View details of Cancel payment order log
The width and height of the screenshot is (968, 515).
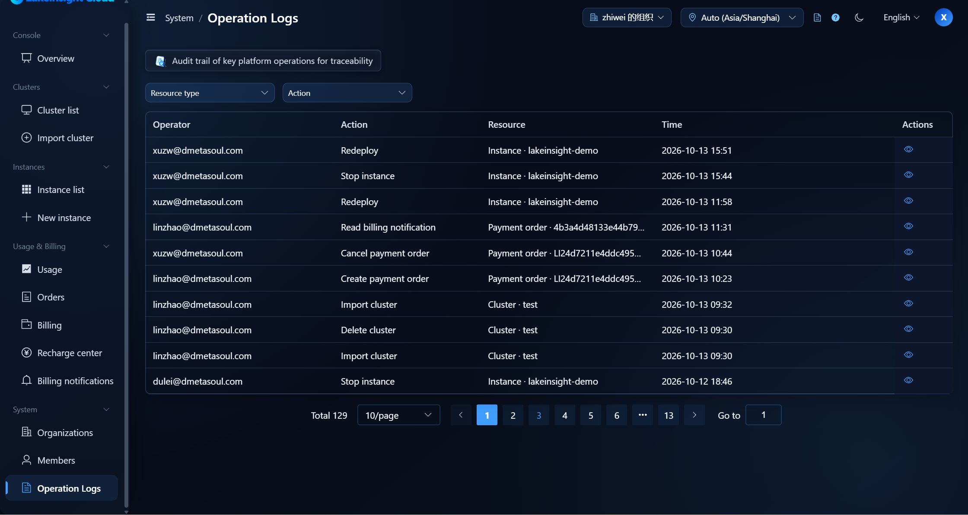(908, 252)
